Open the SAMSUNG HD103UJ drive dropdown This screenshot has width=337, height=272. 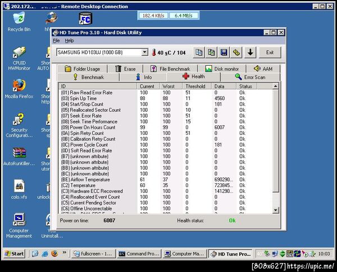(x=145, y=52)
